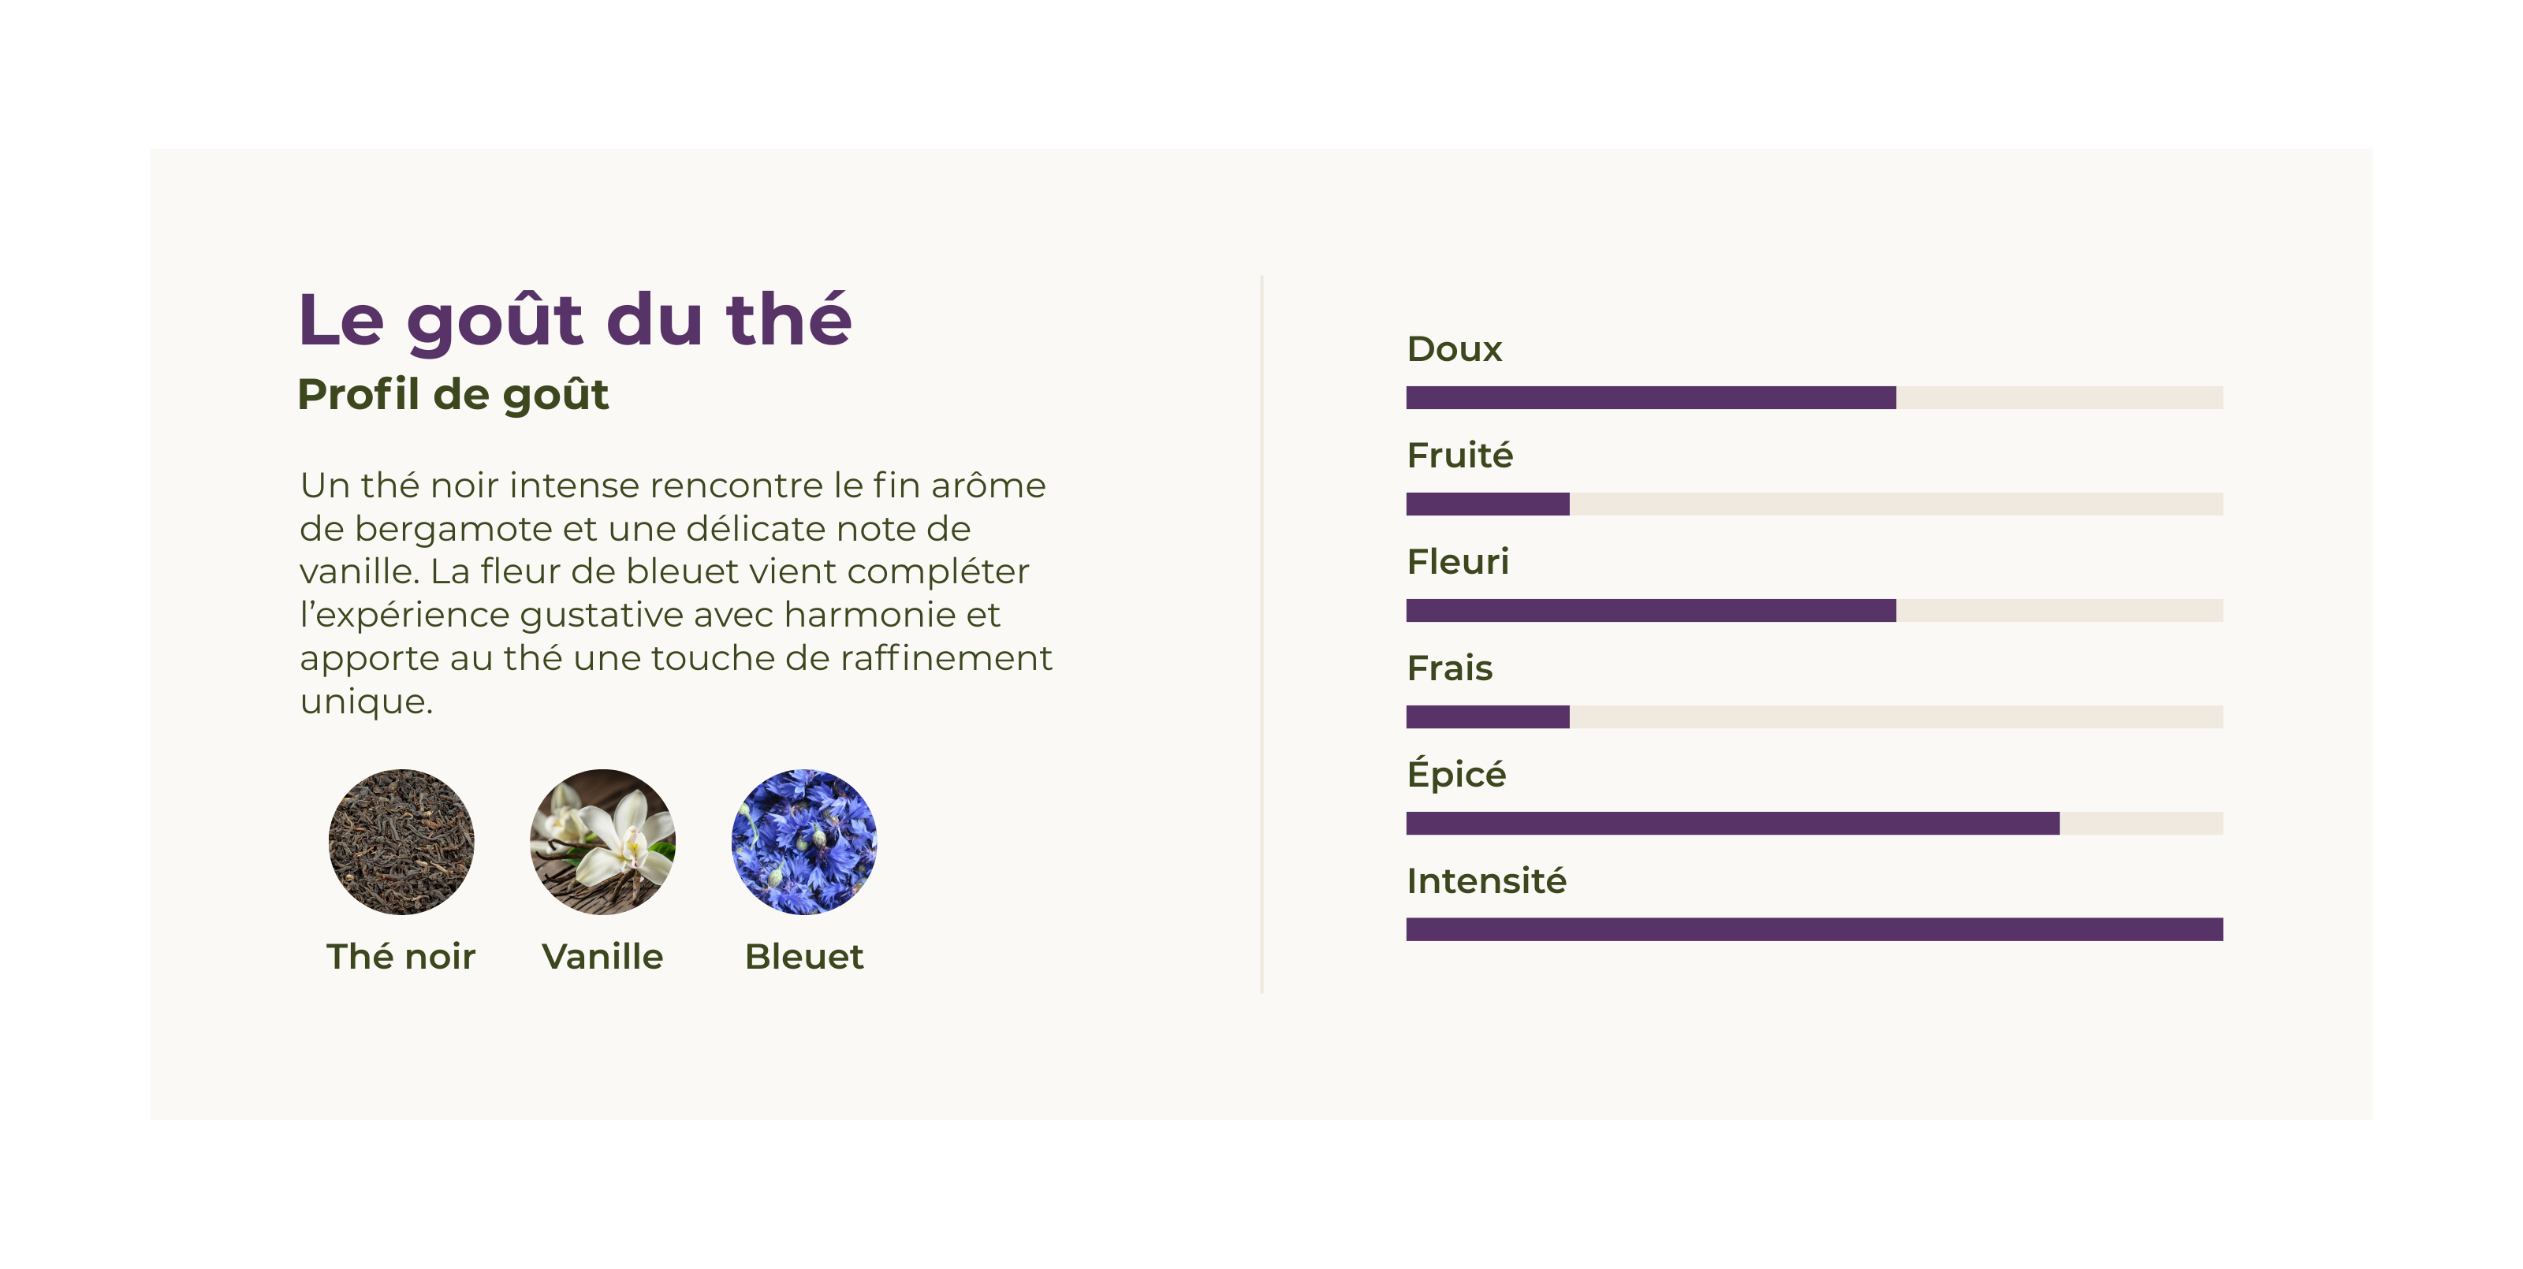This screenshot has width=2523, height=1269.
Task: Click the Intensité rating bar
Action: click(1814, 929)
